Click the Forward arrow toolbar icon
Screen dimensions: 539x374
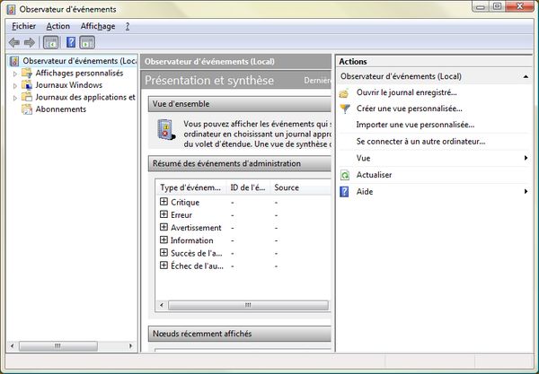click(x=30, y=42)
